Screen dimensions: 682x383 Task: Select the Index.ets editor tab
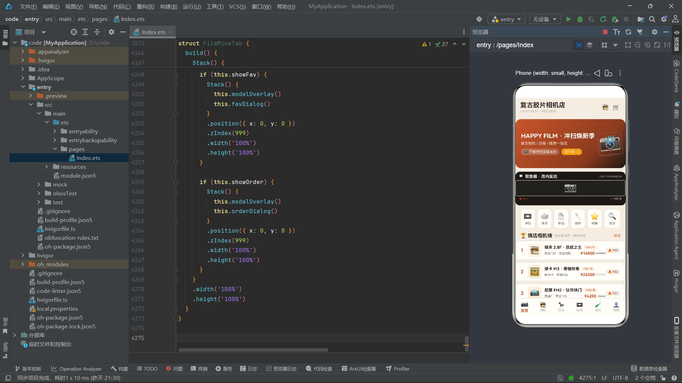click(153, 32)
